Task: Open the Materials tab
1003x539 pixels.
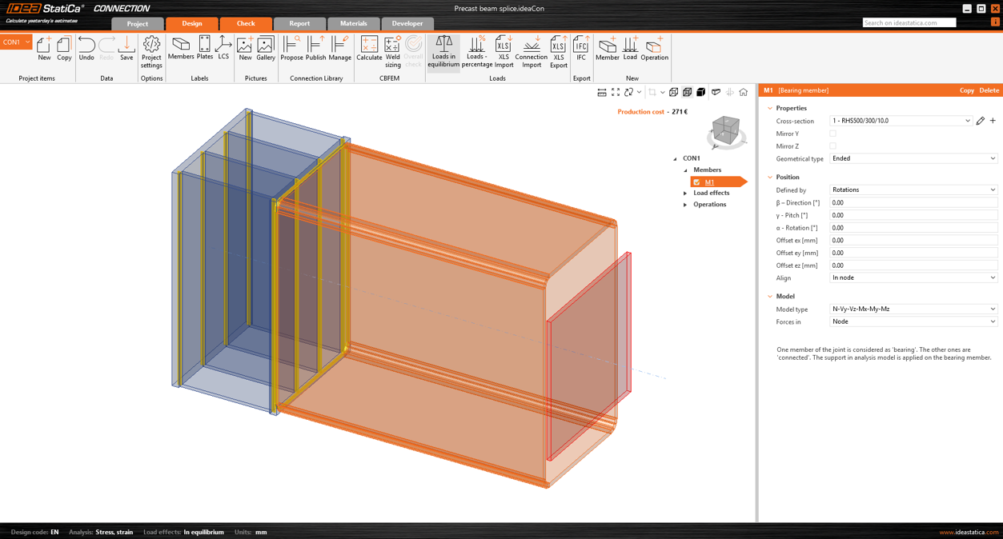Action: coord(353,23)
